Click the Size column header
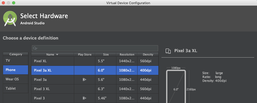The height and width of the screenshot is (103, 257). (x=106, y=54)
